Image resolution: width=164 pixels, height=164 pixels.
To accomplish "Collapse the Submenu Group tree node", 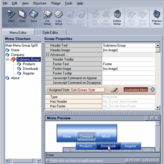I will tap(7, 60).
